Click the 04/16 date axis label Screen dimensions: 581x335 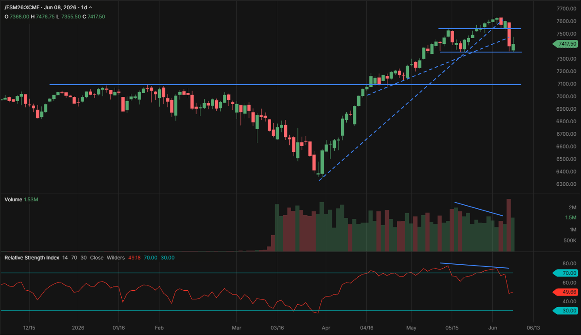[367, 328]
